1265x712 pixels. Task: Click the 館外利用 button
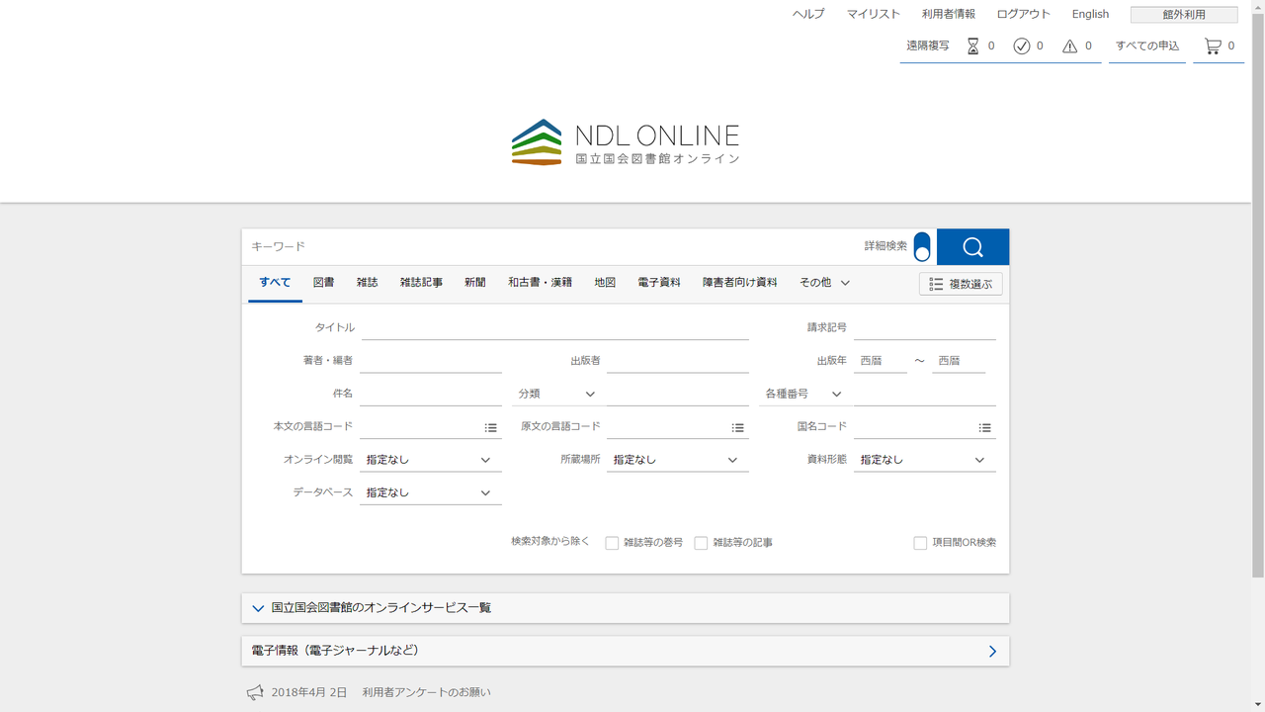(1184, 15)
